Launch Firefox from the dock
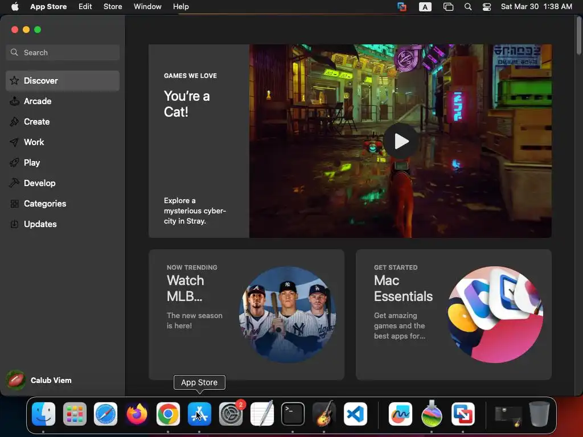The height and width of the screenshot is (437, 583). pos(137,414)
